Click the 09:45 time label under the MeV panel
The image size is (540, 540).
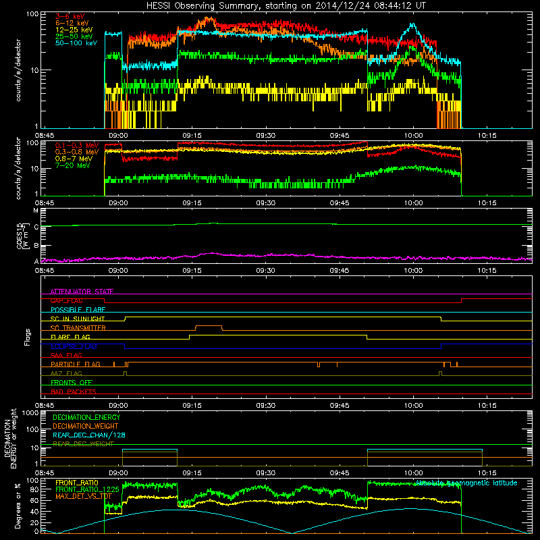click(x=340, y=202)
